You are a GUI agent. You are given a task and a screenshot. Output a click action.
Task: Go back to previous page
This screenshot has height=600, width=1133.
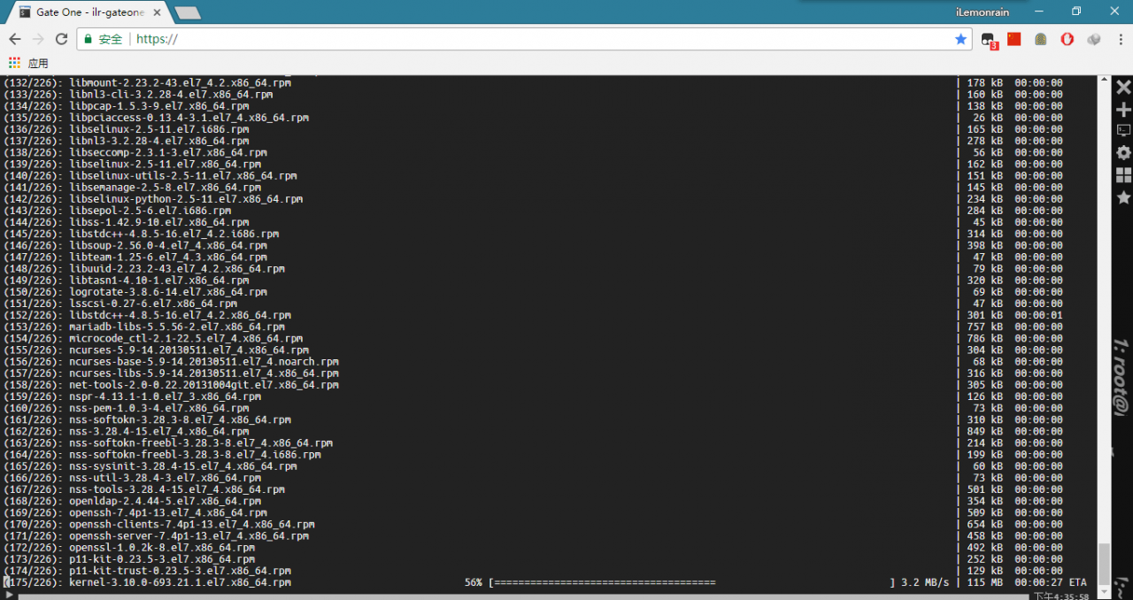(15, 39)
